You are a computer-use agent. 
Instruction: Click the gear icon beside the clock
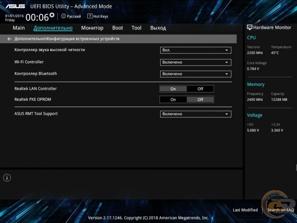point(52,15)
